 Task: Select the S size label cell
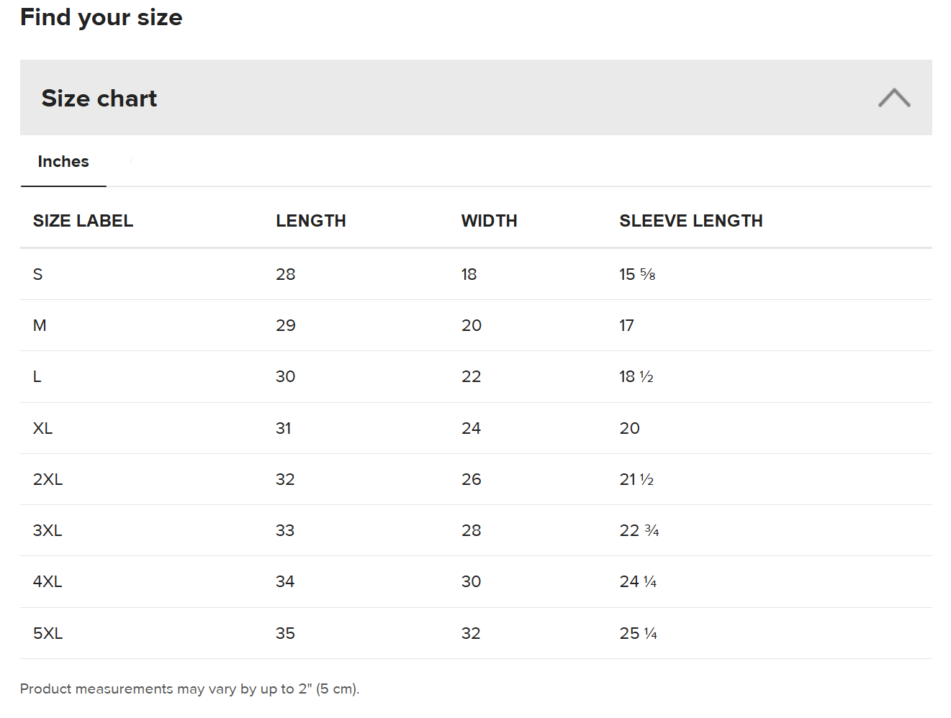pos(38,274)
